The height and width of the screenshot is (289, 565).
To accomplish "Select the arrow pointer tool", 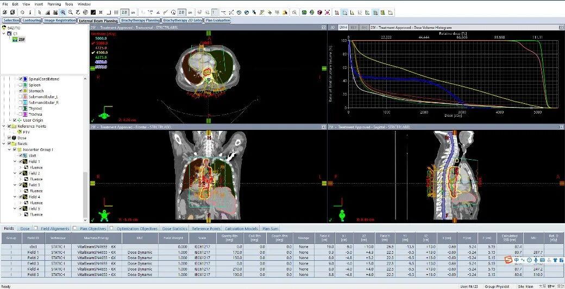I will point(40,12).
